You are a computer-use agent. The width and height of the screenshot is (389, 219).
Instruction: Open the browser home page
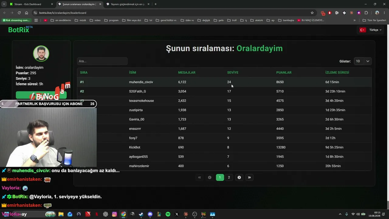coord(26,13)
